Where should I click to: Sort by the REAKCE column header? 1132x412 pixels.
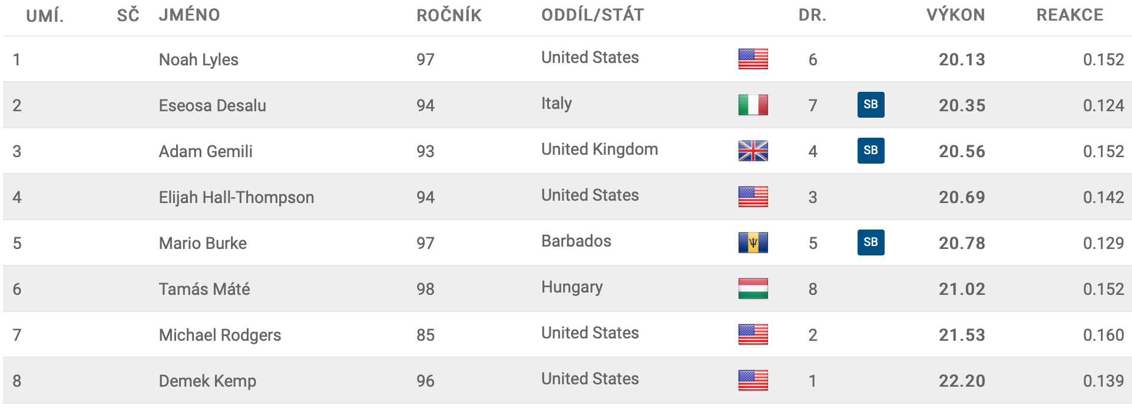coord(1070,15)
